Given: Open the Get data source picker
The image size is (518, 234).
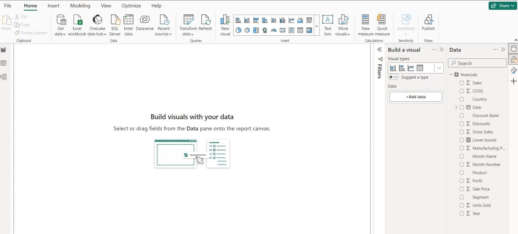Looking at the screenshot, I should pos(60,25).
